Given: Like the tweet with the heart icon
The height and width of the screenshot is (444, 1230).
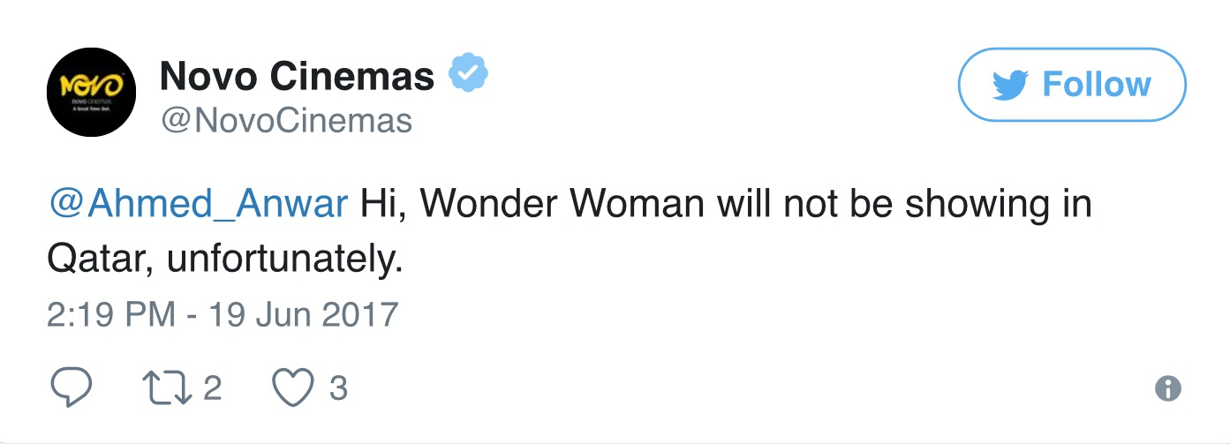Looking at the screenshot, I should 294,389.
